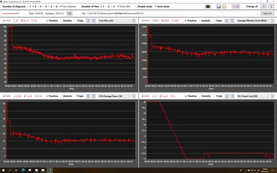This screenshot has width=277, height=173.
Task: Set number of diagrams to 3
Action: tap(39, 6)
